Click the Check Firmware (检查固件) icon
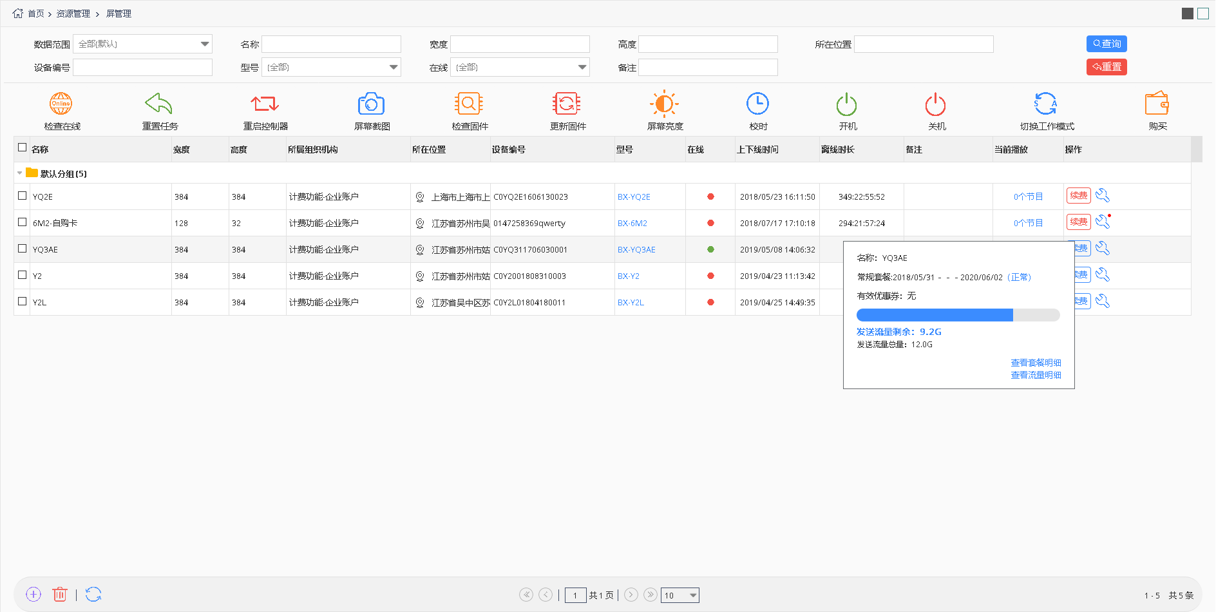This screenshot has height=612, width=1216. click(469, 103)
